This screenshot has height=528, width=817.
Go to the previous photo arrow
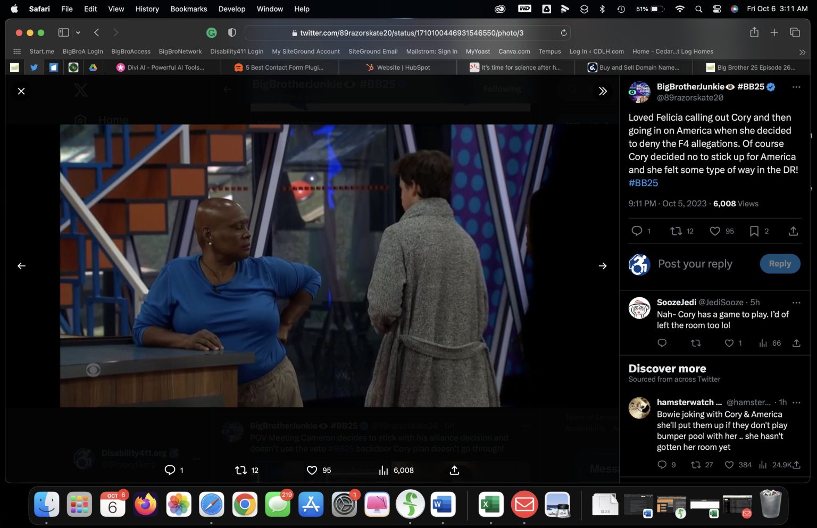(21, 266)
